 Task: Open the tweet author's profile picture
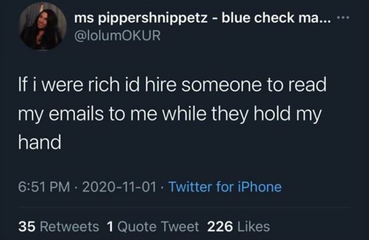41,26
